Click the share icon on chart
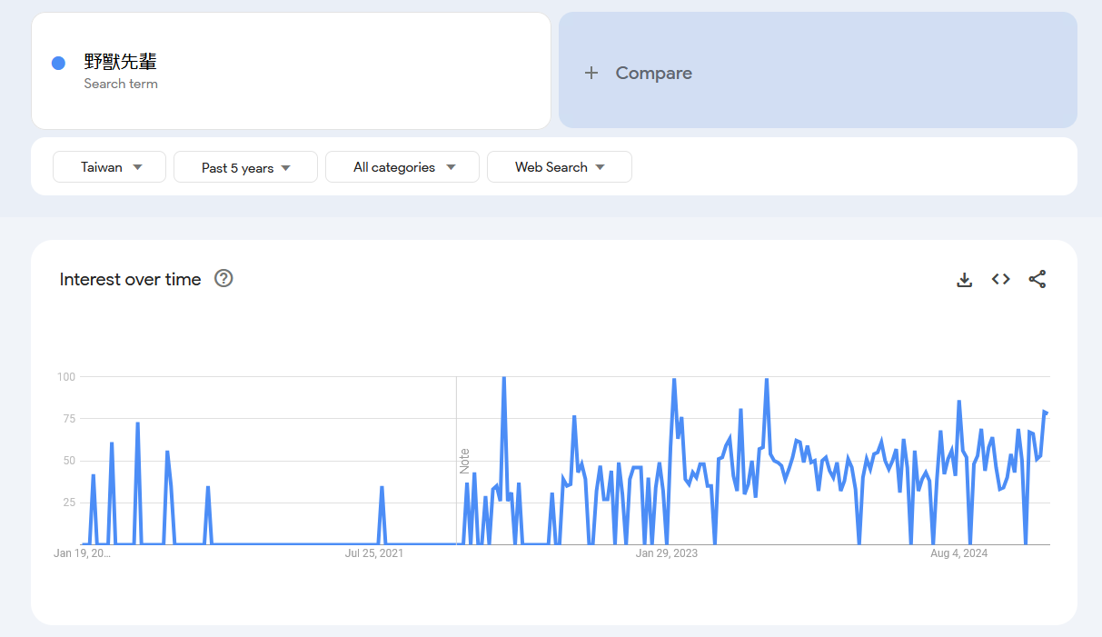 coord(1037,280)
